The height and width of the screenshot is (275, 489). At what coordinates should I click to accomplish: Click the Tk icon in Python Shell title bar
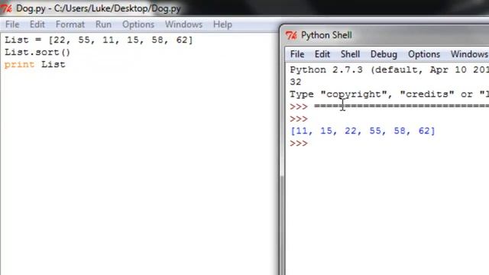[x=291, y=35]
